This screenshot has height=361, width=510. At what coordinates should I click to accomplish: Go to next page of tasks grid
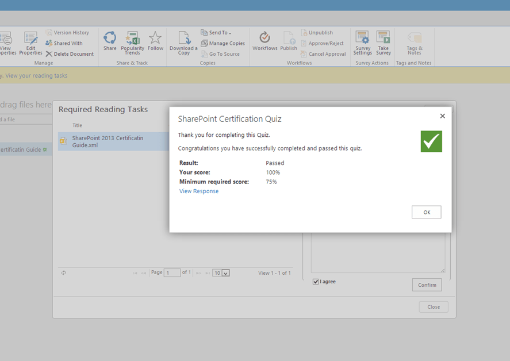tap(199, 273)
